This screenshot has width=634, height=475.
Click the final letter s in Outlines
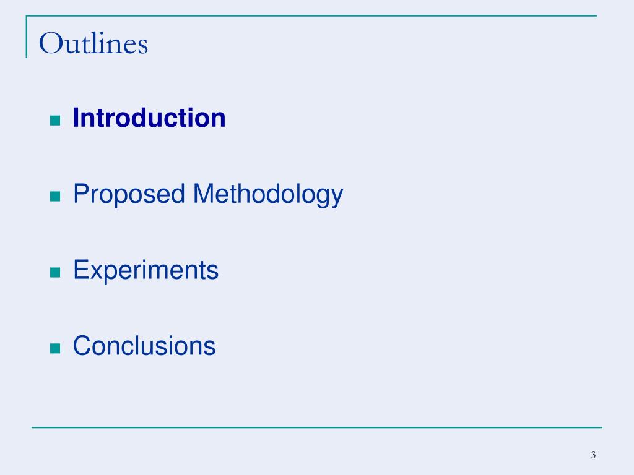click(x=143, y=46)
